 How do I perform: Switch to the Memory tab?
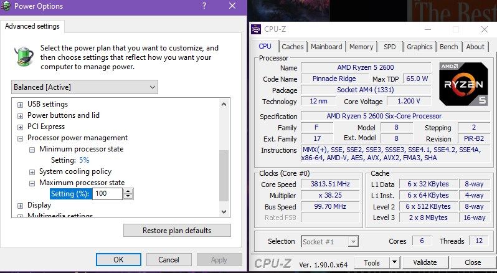[361, 47]
